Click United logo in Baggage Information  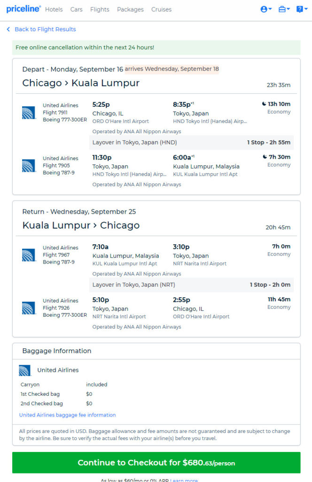pyautogui.click(x=25, y=370)
